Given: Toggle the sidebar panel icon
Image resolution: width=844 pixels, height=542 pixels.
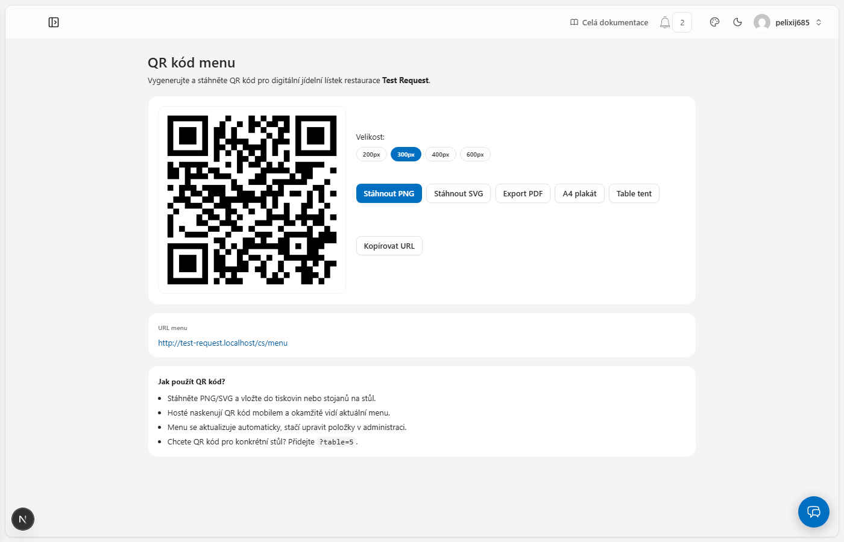Looking at the screenshot, I should coord(54,22).
